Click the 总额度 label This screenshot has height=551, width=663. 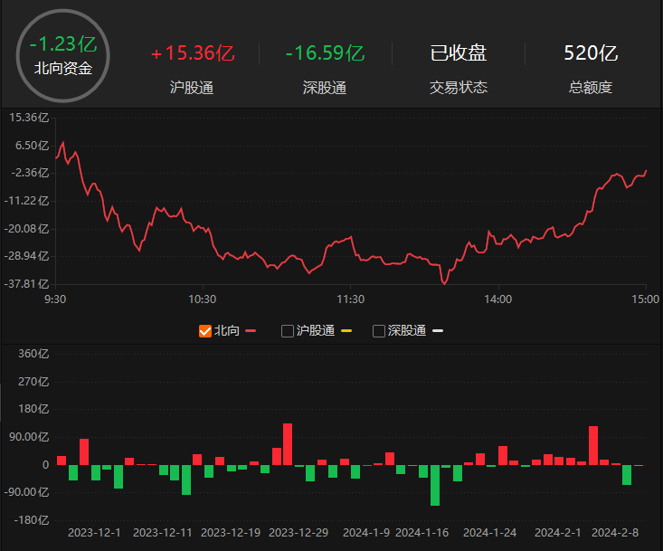click(x=591, y=88)
